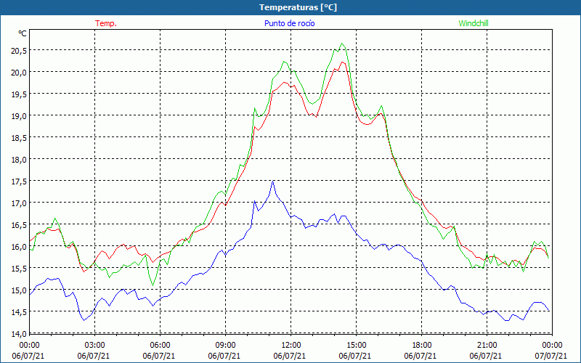Screen dimensions: 581x363
Task: Click the 'Temperaturas [°C]' chart title
Action: (x=298, y=7)
